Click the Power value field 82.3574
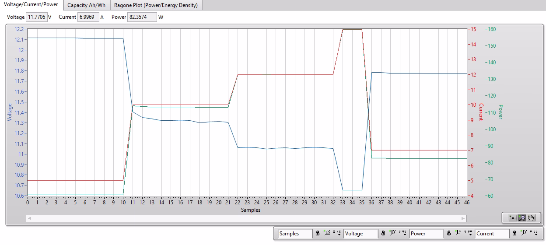The width and height of the screenshot is (546, 245). [142, 17]
